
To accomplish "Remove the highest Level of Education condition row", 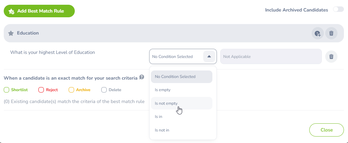I will click(x=331, y=57).
